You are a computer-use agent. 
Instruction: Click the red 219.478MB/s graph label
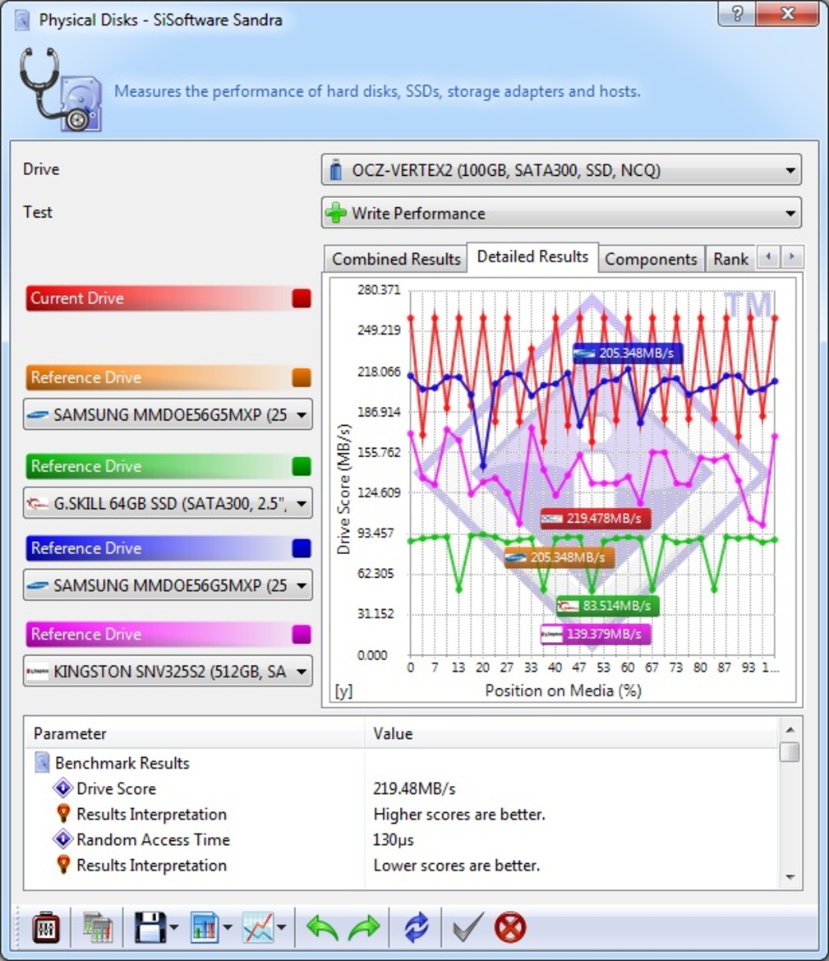pos(596,519)
